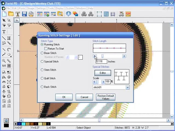Select the Bean Stitch radio button

(42, 53)
